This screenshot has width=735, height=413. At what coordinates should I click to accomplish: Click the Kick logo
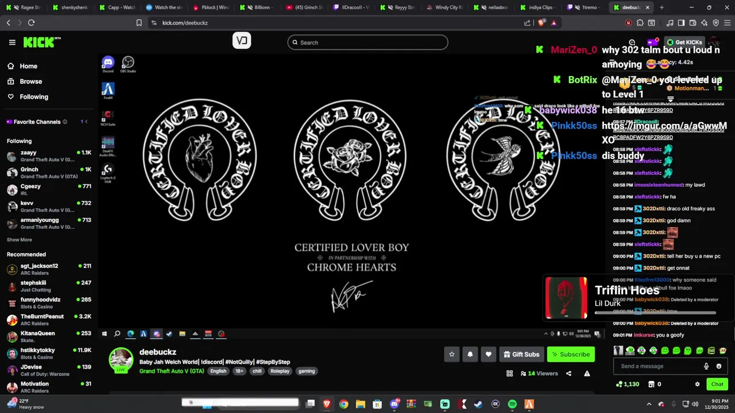[x=41, y=42]
